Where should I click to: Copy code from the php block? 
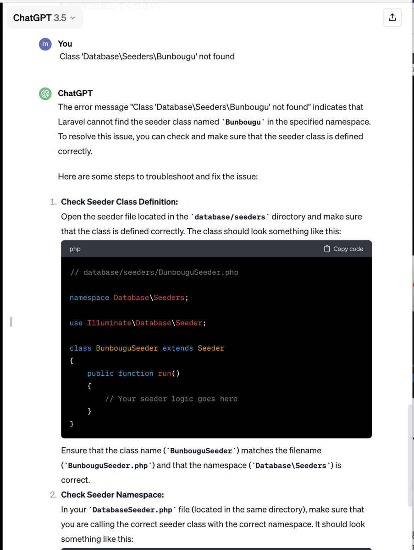click(x=343, y=249)
